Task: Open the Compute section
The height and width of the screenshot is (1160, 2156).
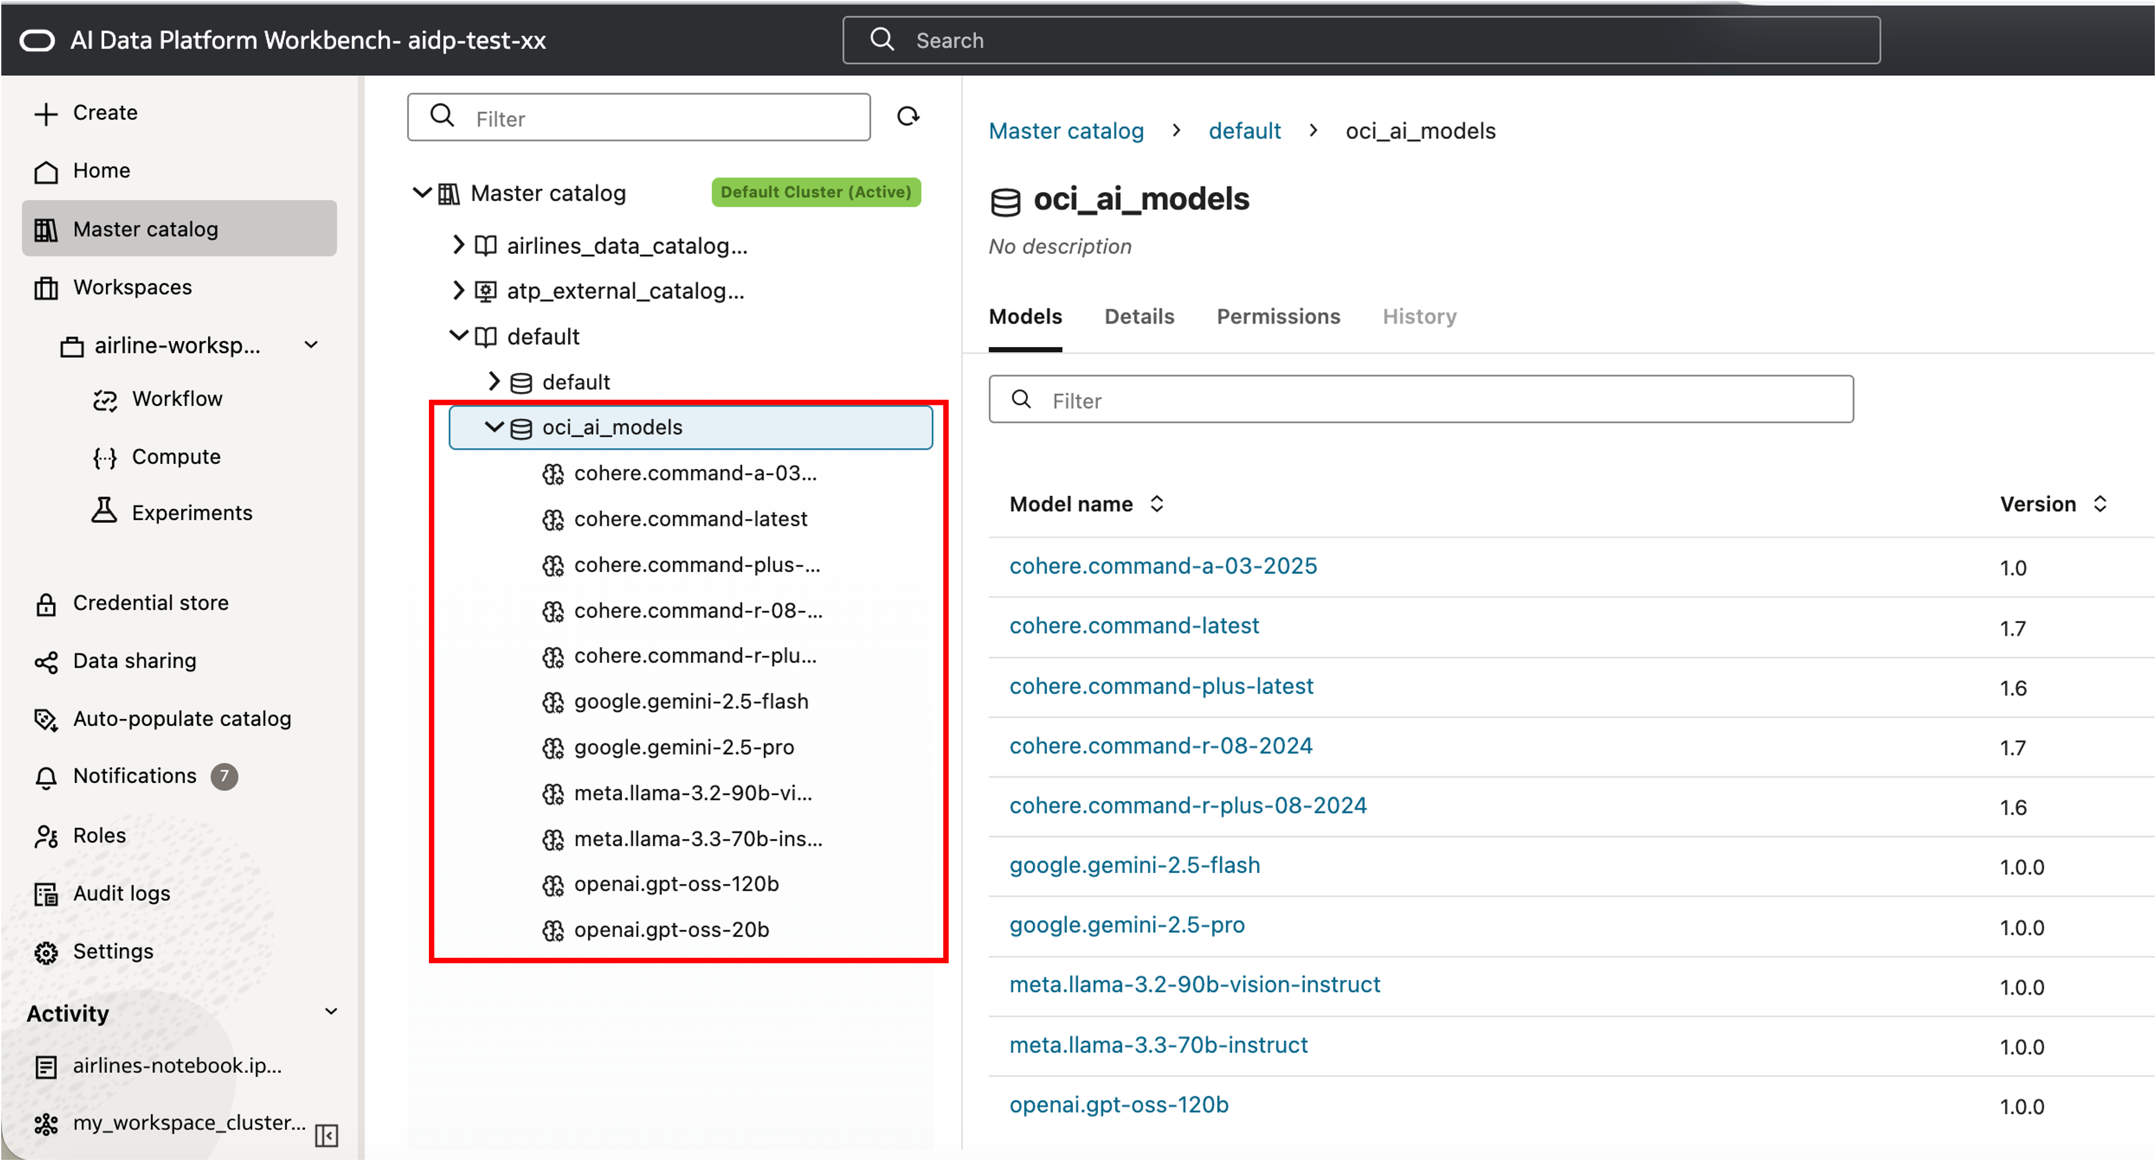Action: click(x=176, y=456)
